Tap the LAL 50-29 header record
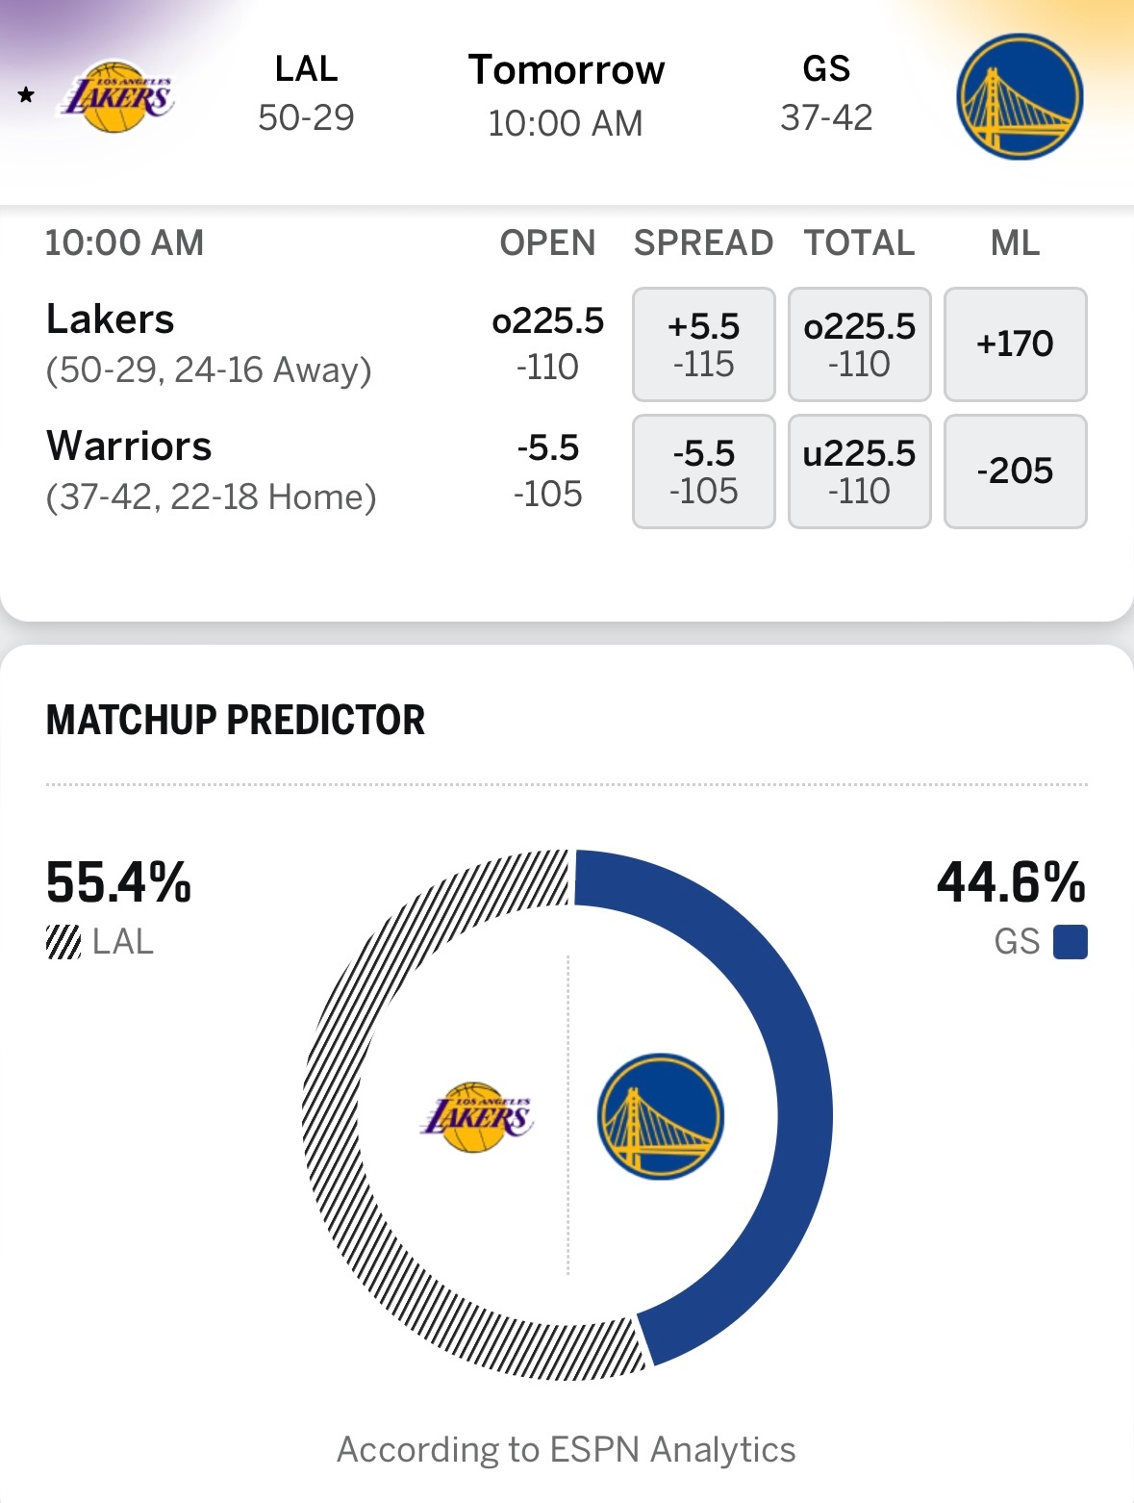The height and width of the screenshot is (1503, 1134). [306, 93]
